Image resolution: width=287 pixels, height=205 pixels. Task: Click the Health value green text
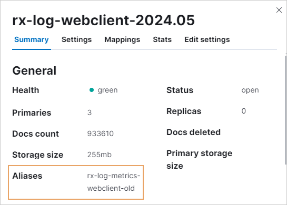click(x=107, y=90)
